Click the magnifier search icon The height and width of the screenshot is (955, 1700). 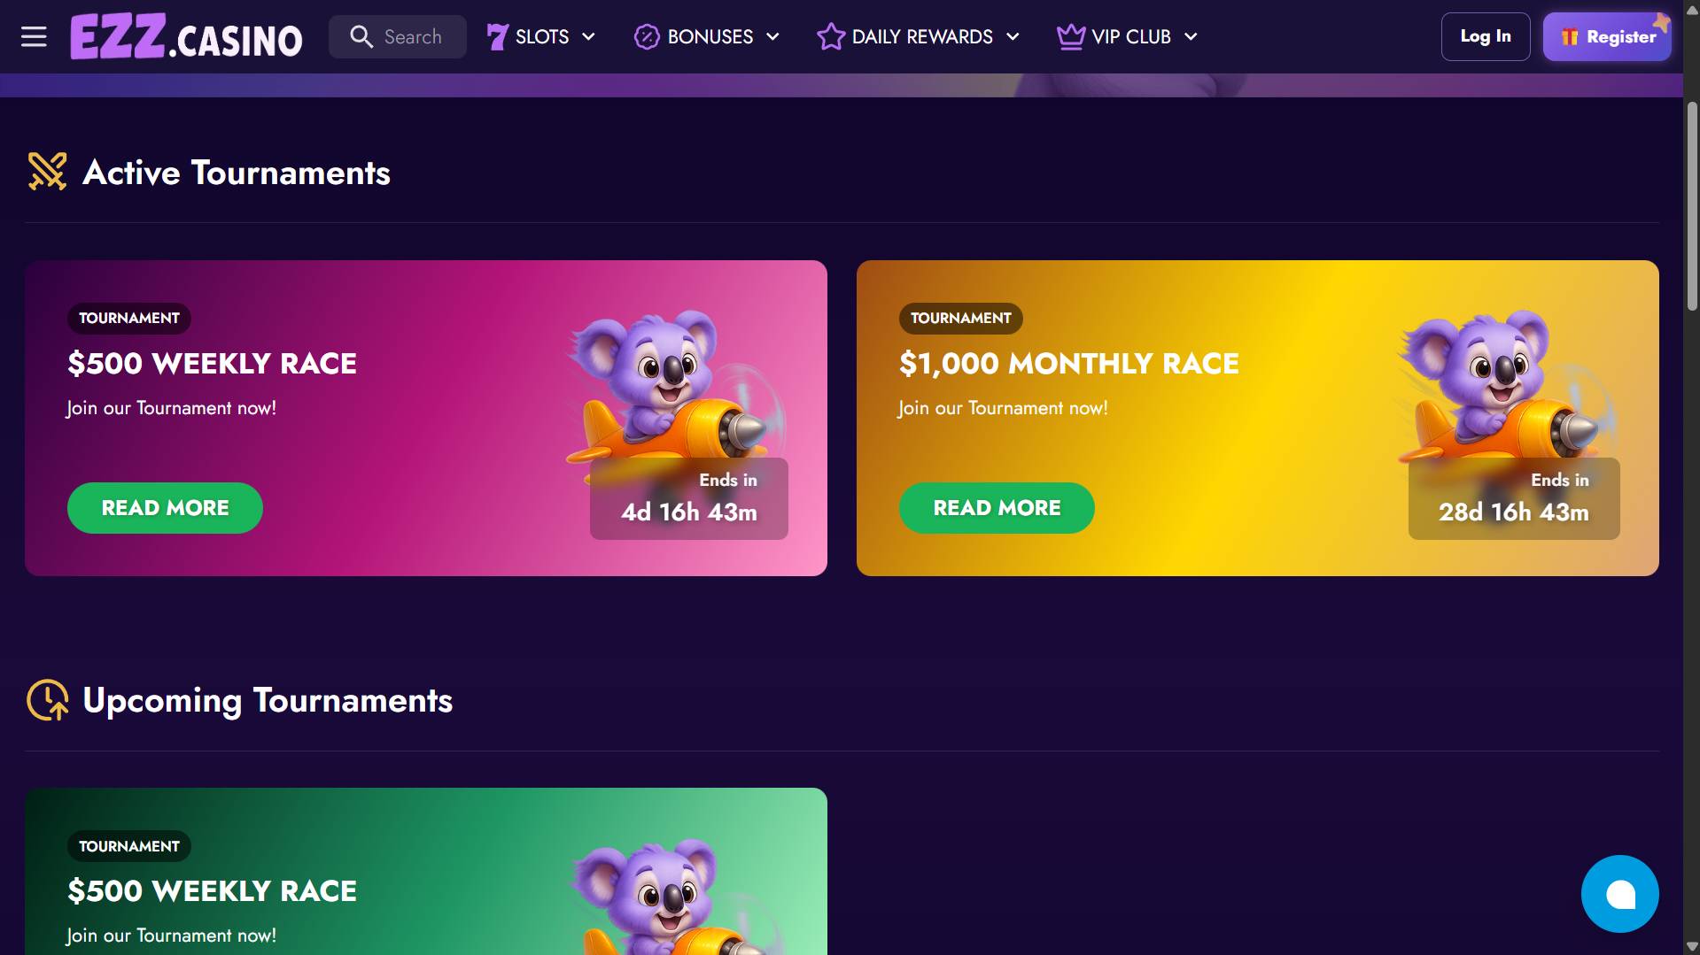tap(361, 36)
